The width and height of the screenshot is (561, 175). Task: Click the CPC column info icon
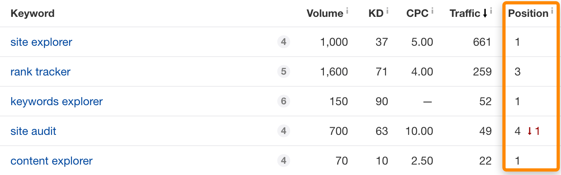click(x=432, y=11)
